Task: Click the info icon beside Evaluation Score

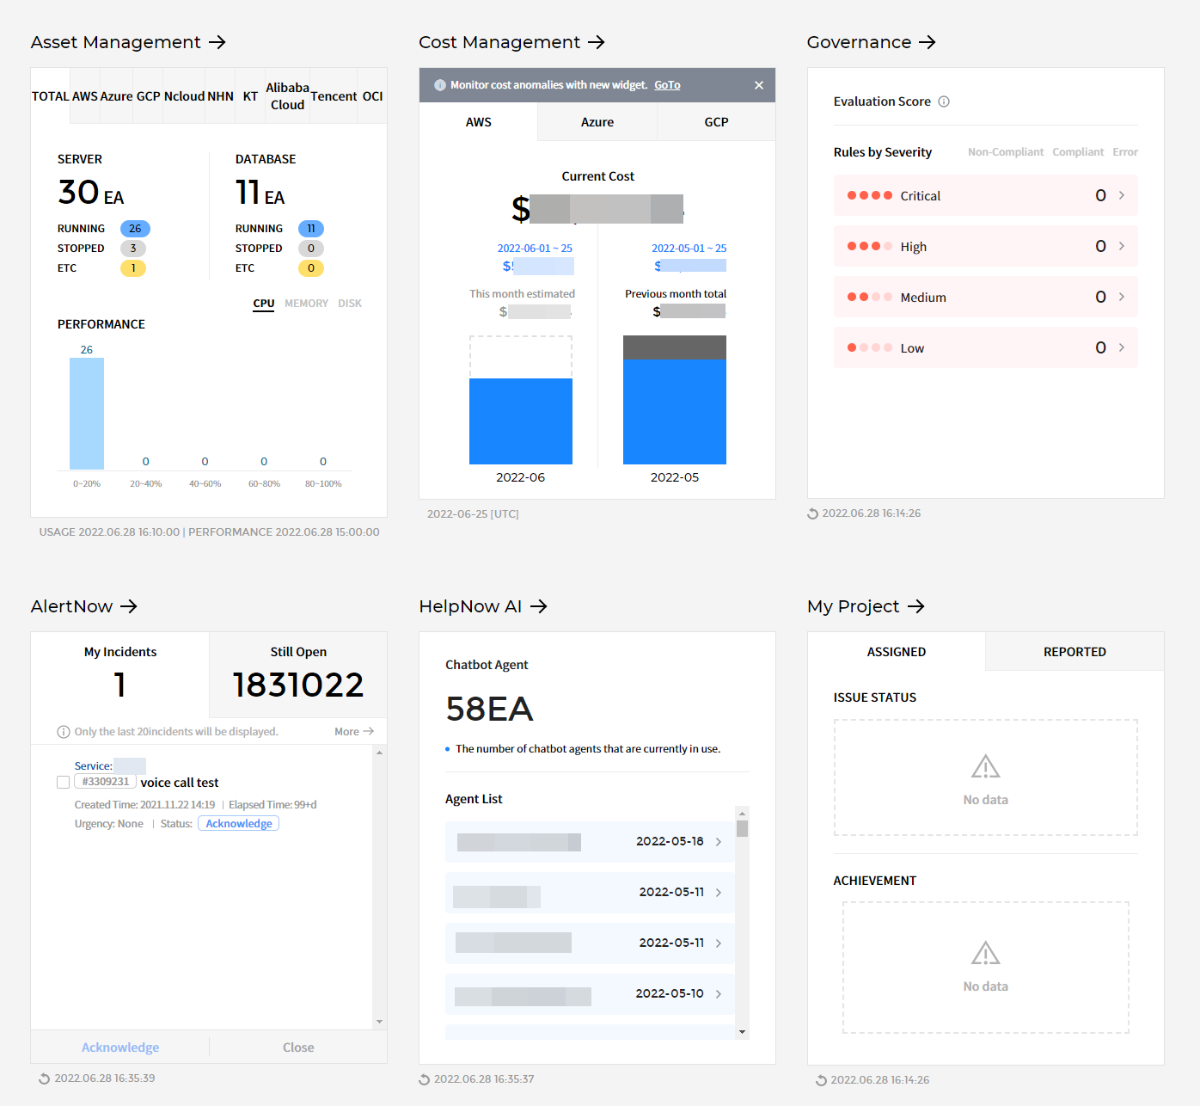Action: 944,101
